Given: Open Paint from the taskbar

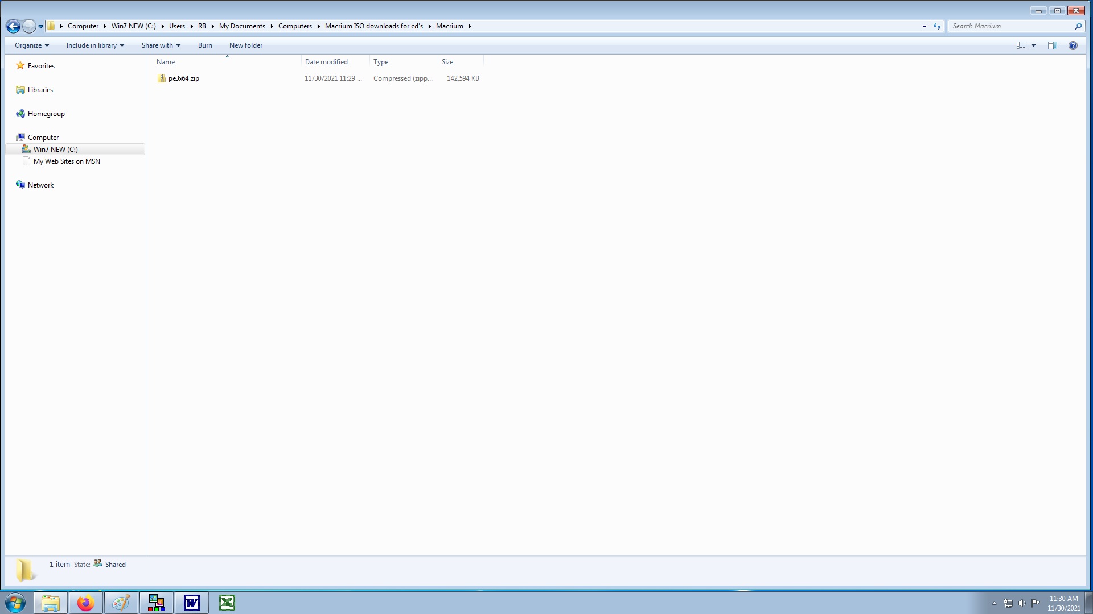Looking at the screenshot, I should [121, 603].
